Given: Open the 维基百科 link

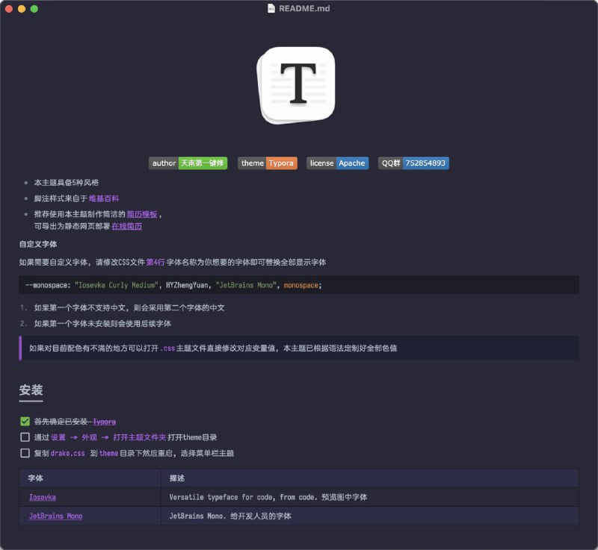Looking at the screenshot, I should 104,199.
